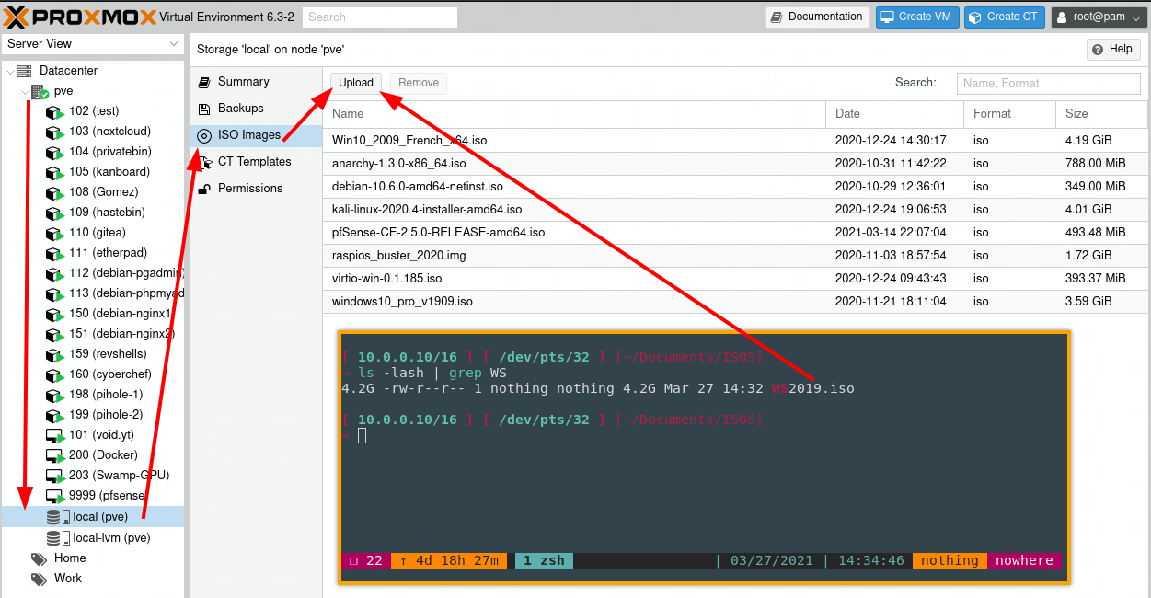The height and width of the screenshot is (598, 1151).
Task: Click the pve node icon
Action: [40, 91]
